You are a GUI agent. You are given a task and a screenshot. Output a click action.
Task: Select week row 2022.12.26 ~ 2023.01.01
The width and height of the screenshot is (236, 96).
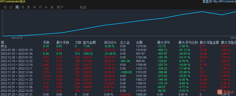(118, 57)
